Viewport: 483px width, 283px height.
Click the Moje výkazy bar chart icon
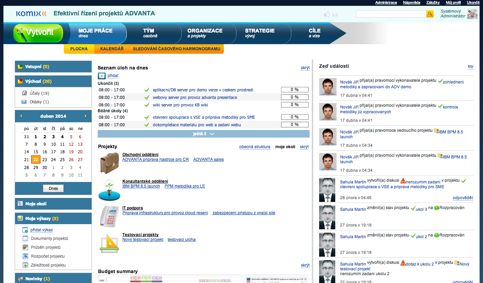[x=20, y=218]
